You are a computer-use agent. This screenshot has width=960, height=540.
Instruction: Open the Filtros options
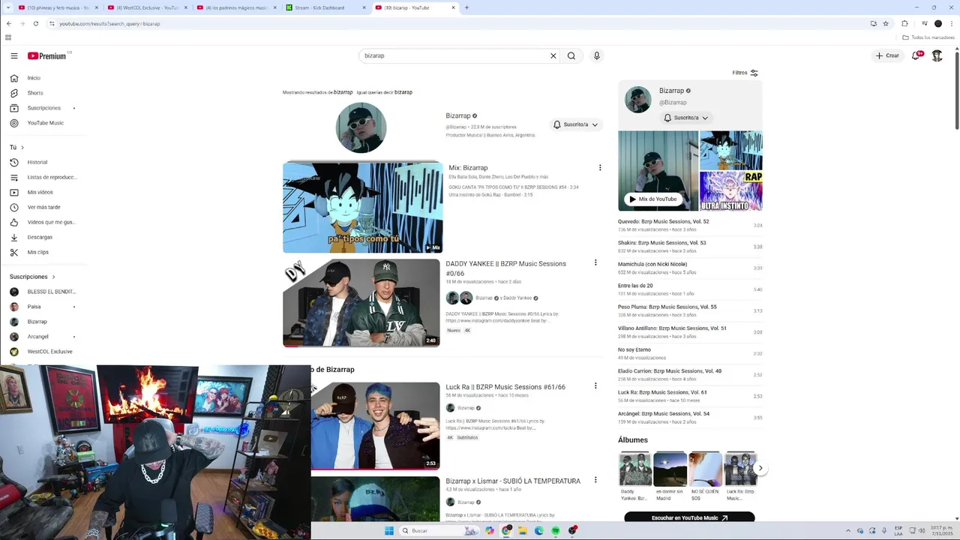click(745, 73)
